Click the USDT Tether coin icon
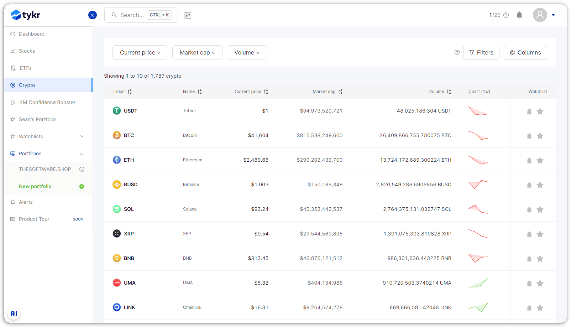This screenshot has height=327, width=571. tap(117, 111)
